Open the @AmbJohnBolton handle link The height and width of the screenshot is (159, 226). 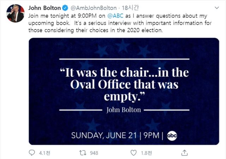(x=93, y=8)
